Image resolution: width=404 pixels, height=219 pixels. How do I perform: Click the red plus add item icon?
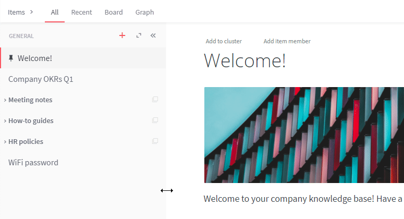tap(122, 35)
